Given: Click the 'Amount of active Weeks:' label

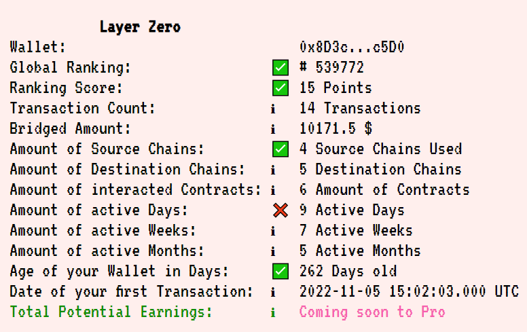Looking at the screenshot, I should (103, 231).
